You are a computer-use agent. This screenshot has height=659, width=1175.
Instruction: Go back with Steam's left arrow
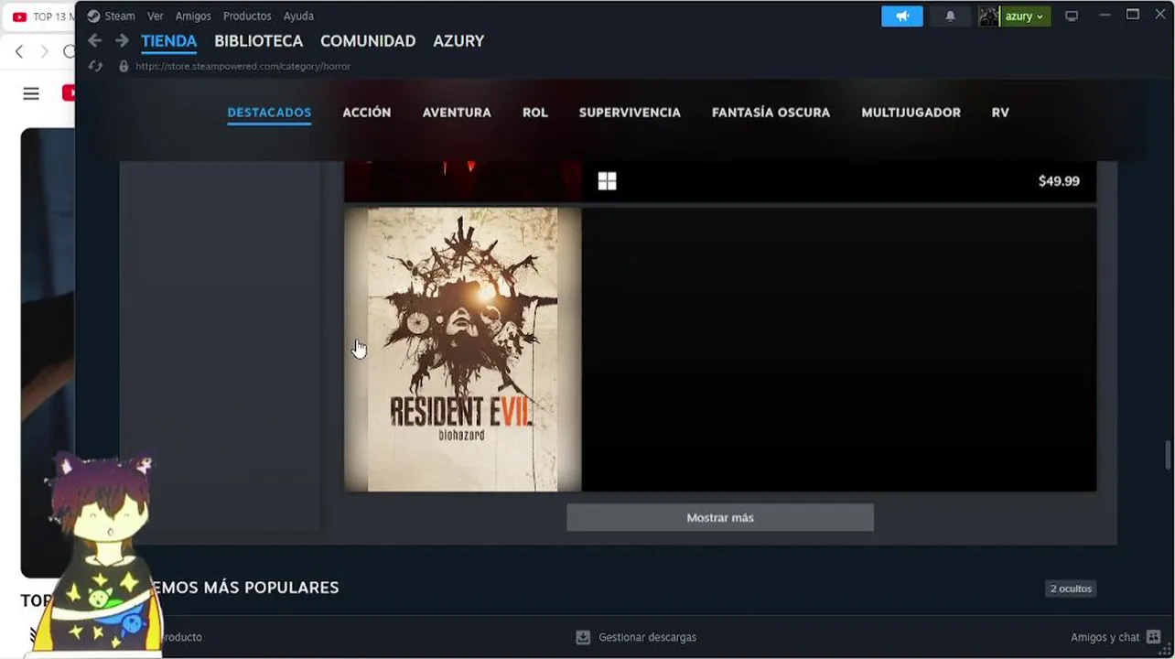tap(94, 41)
